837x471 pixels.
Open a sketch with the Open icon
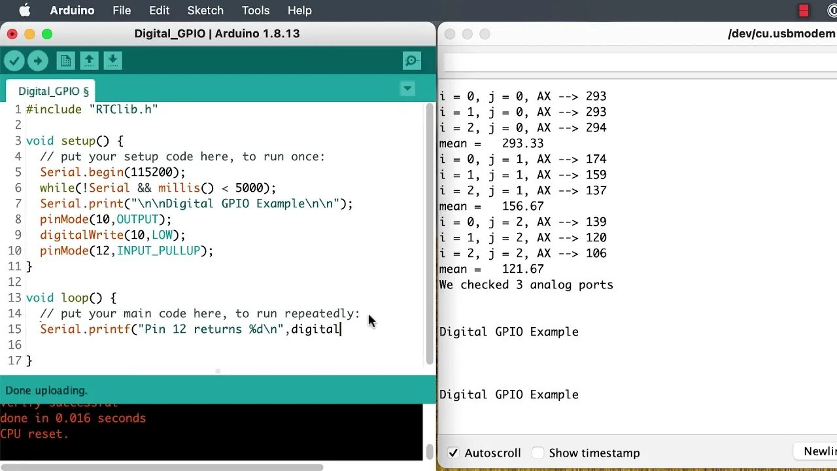[x=89, y=61]
